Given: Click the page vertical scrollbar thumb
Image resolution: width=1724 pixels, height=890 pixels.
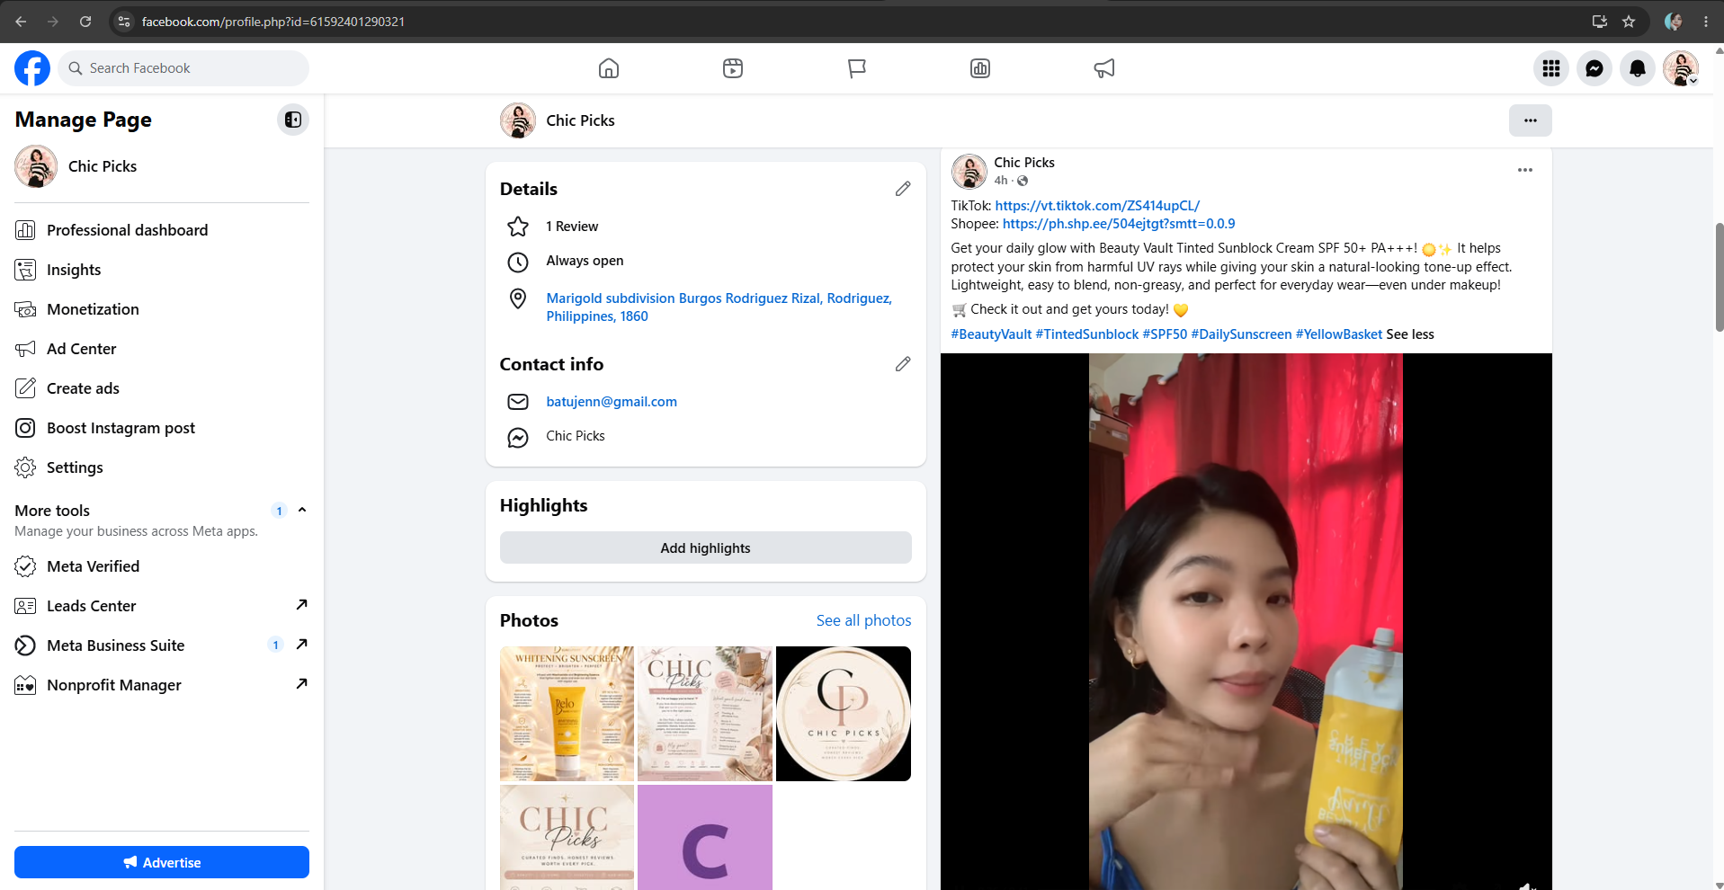Looking at the screenshot, I should (x=1720, y=278).
